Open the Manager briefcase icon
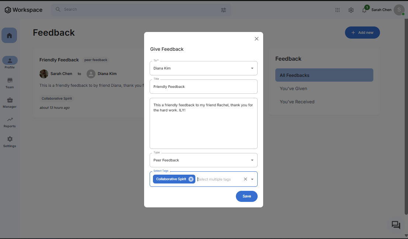This screenshot has width=408, height=239. pos(10,100)
